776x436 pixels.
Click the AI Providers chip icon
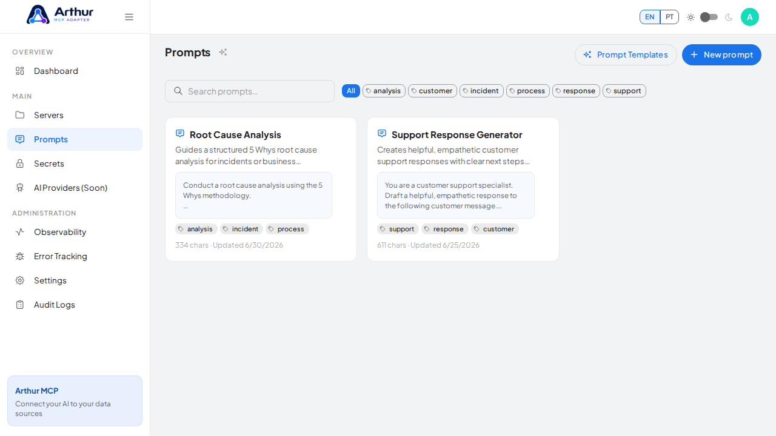click(x=20, y=188)
